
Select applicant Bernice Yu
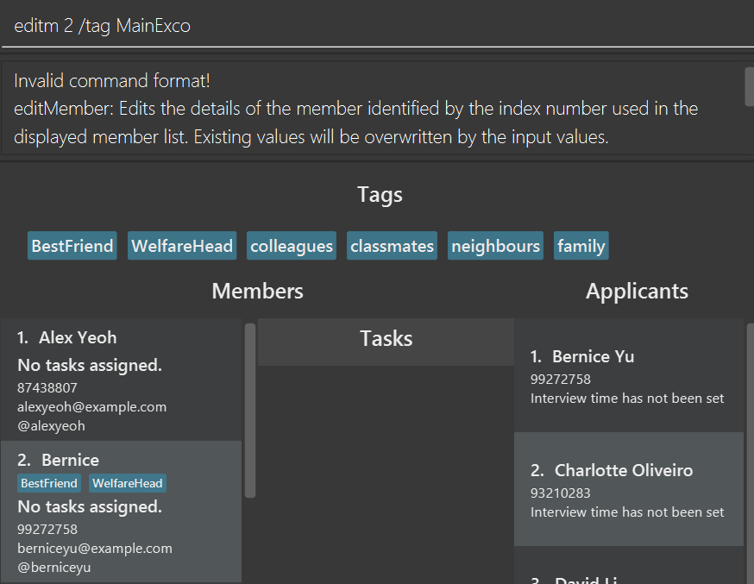pyautogui.click(x=593, y=356)
